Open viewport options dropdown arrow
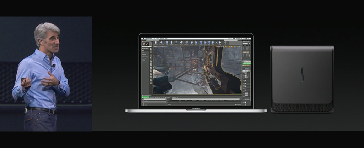Viewport: 364px width, 148px height. coord(154,47)
